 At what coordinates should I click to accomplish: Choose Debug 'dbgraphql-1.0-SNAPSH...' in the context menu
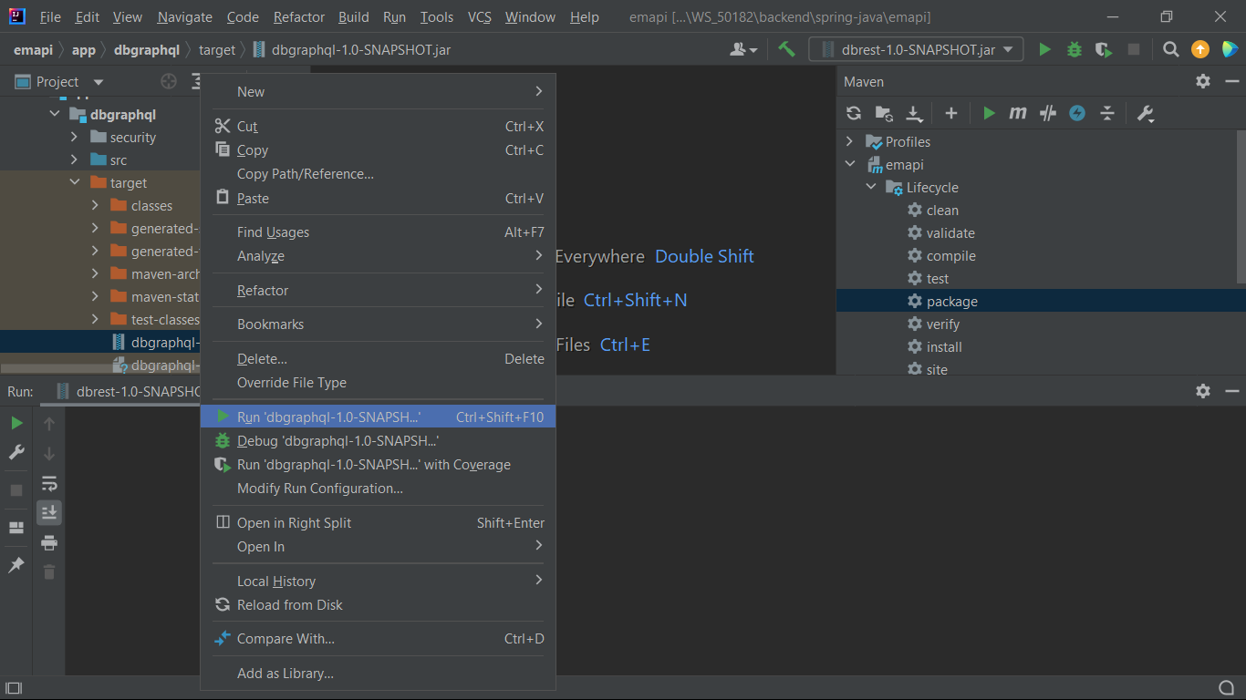[378, 441]
